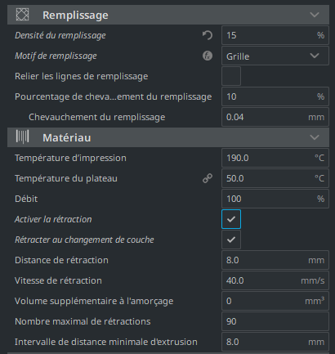This screenshot has width=335, height=354.
Task: Click the Remplissage infill pattern icon
Action: (x=22, y=15)
